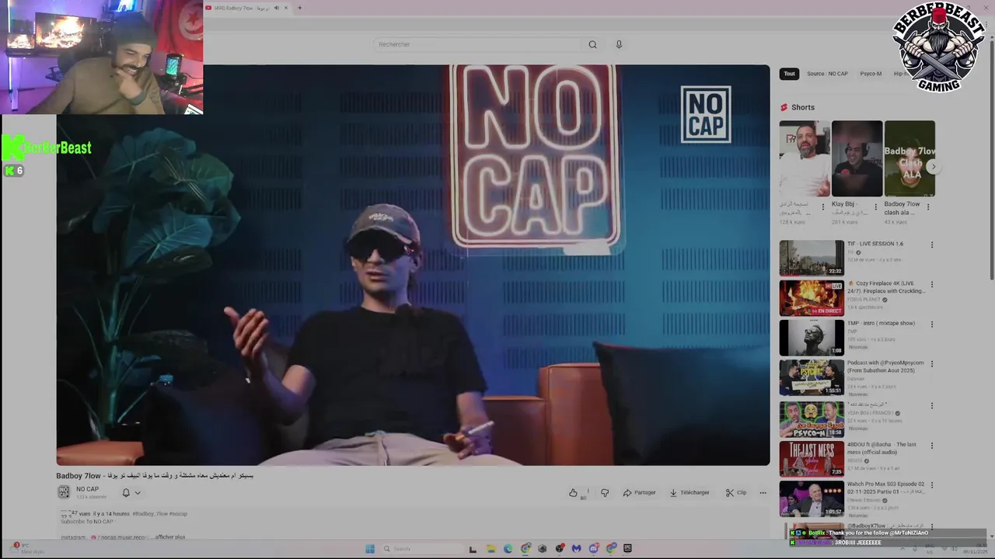
Task: Open options for YEAH BOI FRANCO video
Action: [932, 405]
